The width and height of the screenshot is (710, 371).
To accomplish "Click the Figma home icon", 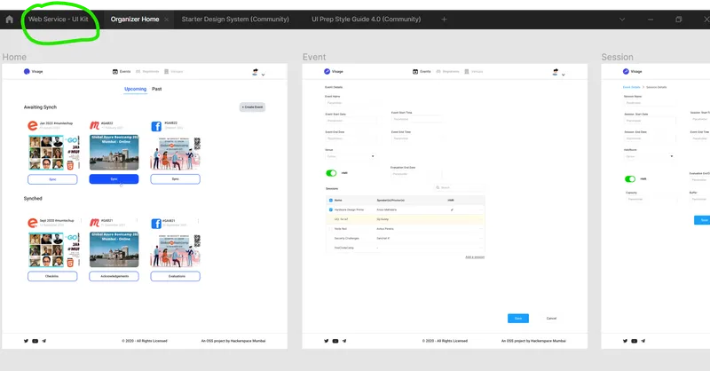I will [x=10, y=19].
